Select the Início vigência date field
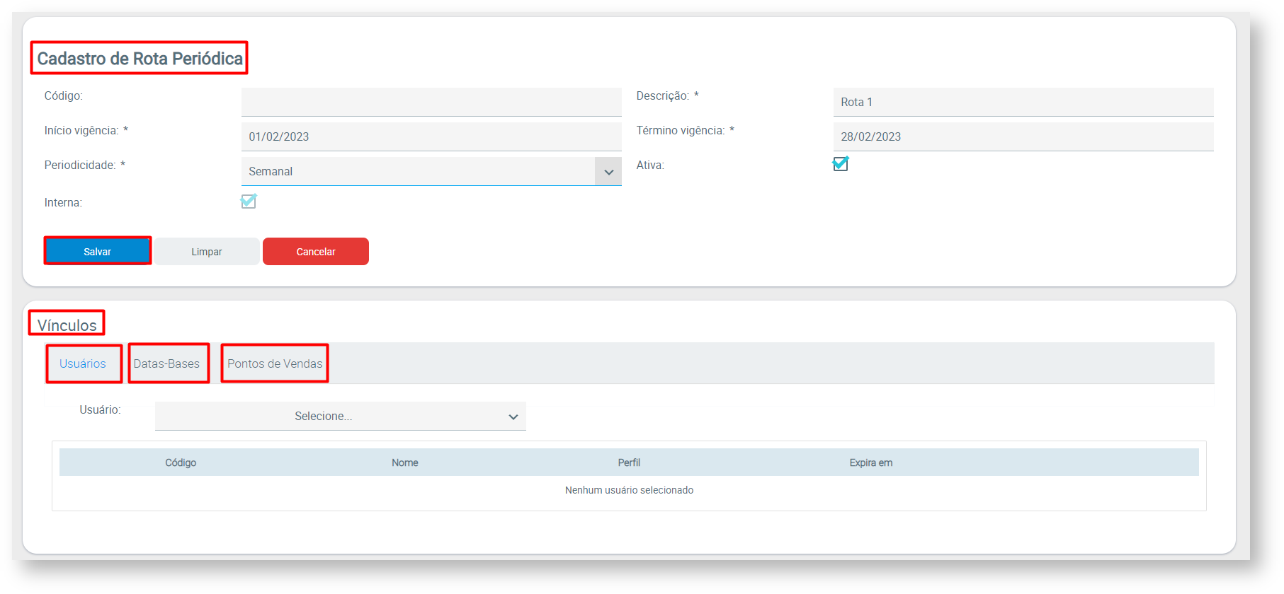The width and height of the screenshot is (1284, 594). pos(431,136)
